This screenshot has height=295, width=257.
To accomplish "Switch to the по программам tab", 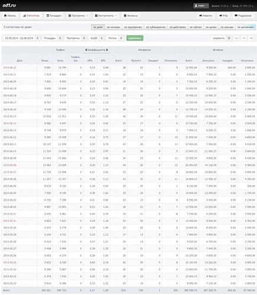I will (133, 27).
